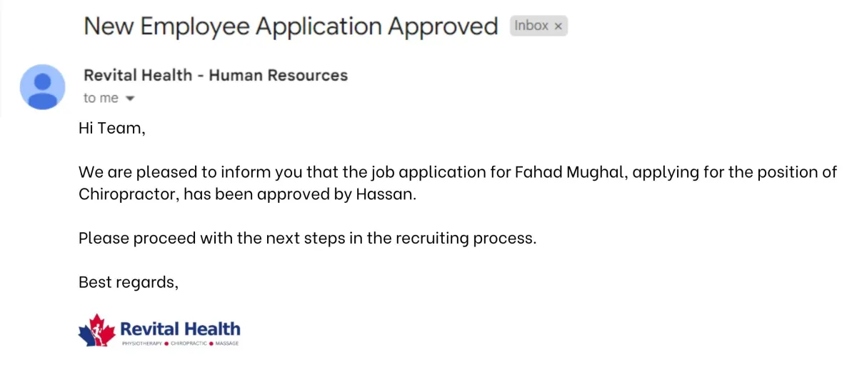Click the approver name 'Hassan'

coord(384,194)
